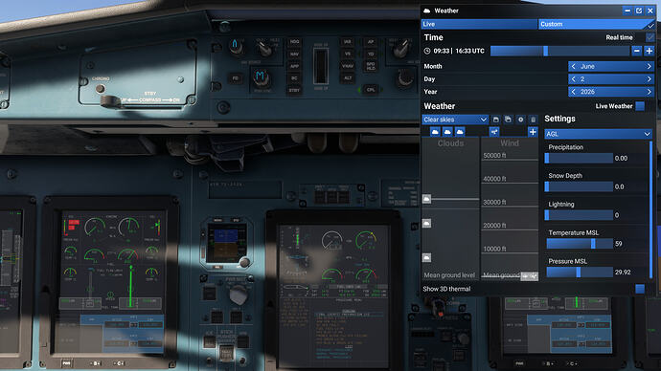The width and height of the screenshot is (661, 371).
Task: Delete weather preset with trash icon
Action: coord(533,120)
